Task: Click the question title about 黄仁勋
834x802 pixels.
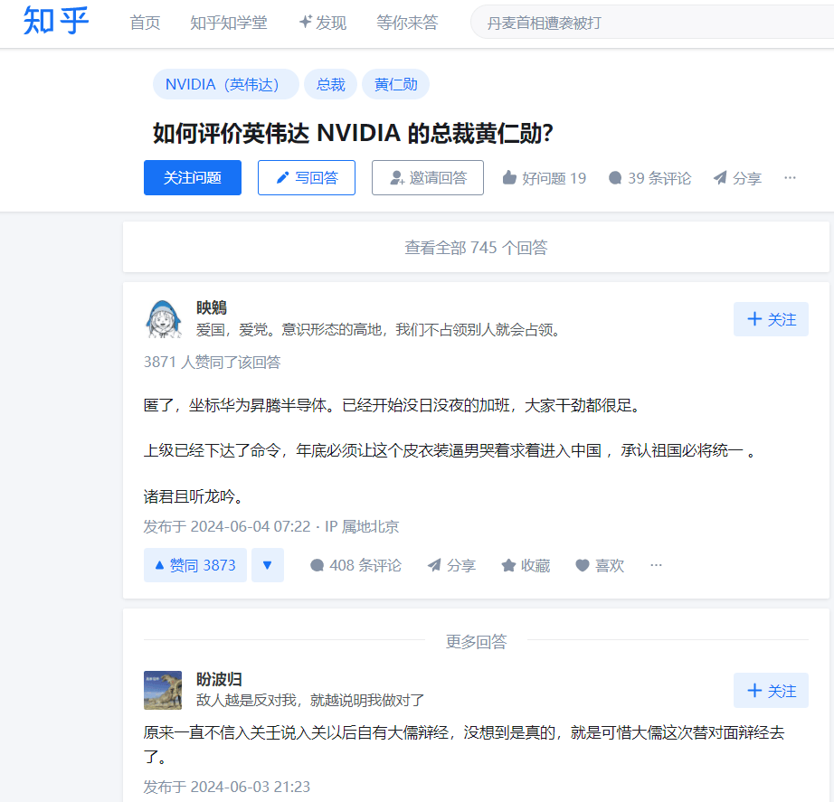Action: click(x=353, y=133)
